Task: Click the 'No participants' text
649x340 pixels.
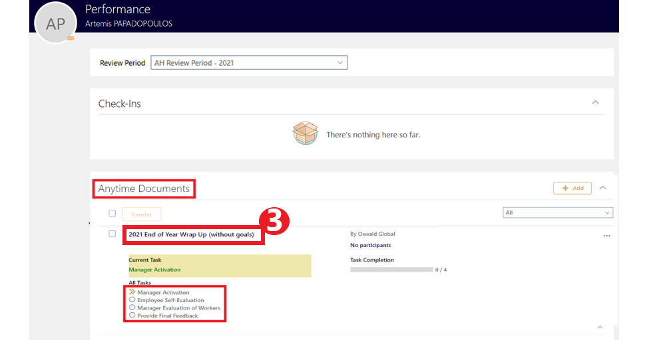Action: point(371,245)
